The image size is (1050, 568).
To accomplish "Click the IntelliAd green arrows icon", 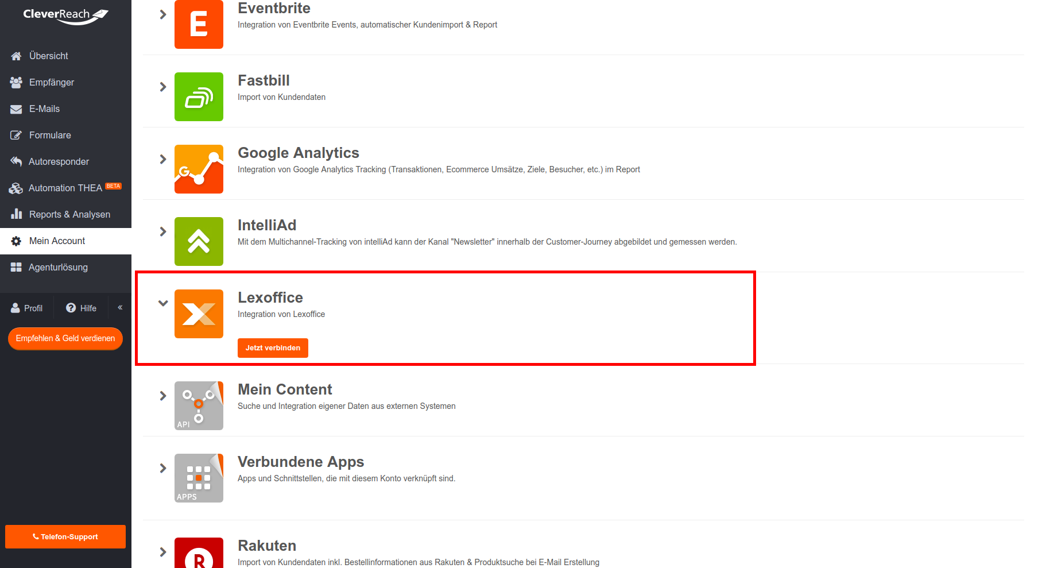I will [199, 241].
